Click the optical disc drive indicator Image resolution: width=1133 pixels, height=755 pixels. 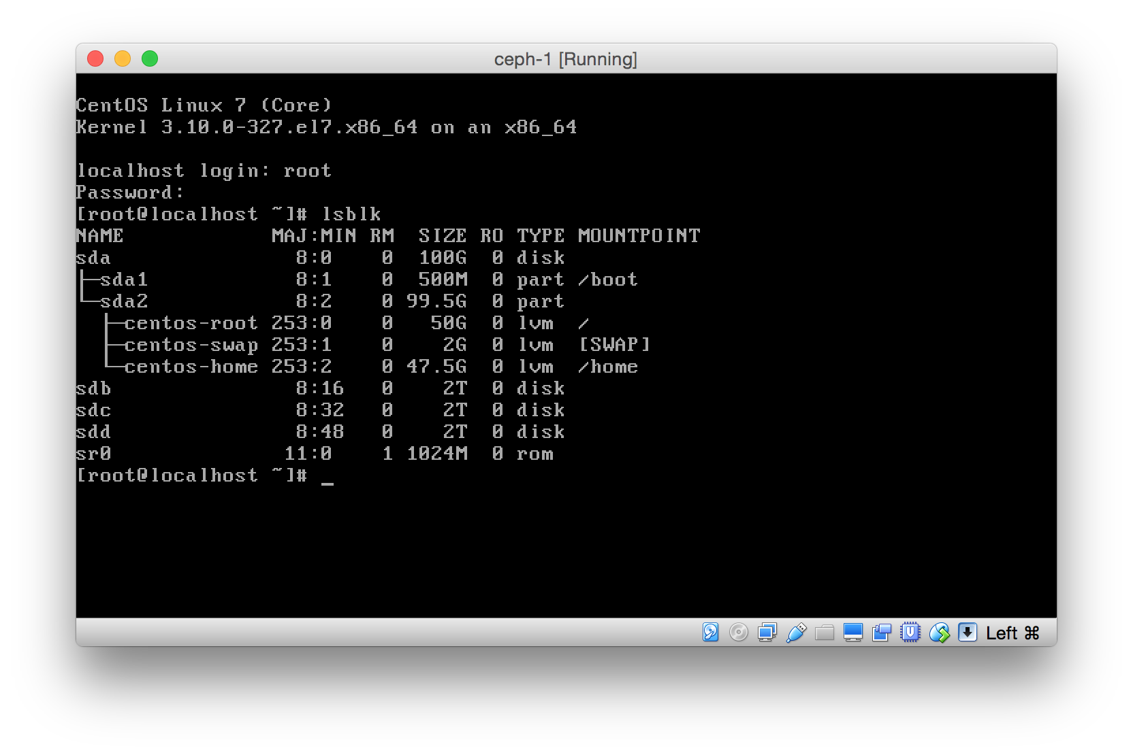point(739,633)
